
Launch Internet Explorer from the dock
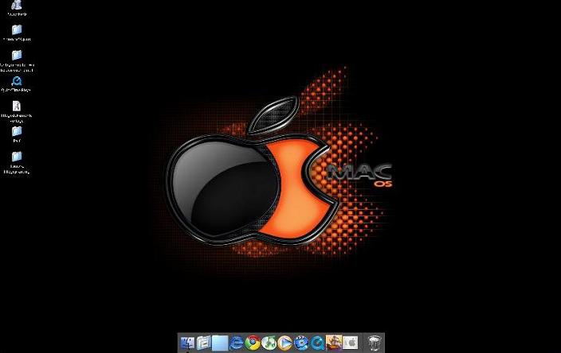point(236,343)
